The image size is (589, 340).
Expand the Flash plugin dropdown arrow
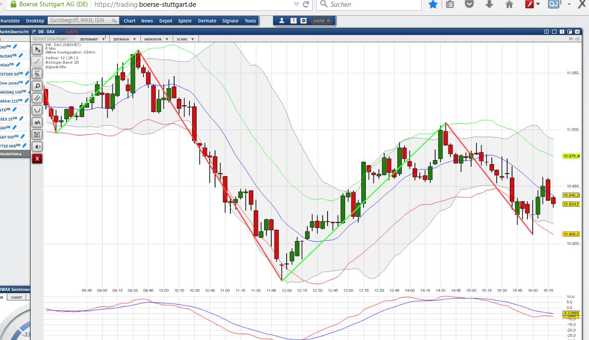click(x=538, y=4)
